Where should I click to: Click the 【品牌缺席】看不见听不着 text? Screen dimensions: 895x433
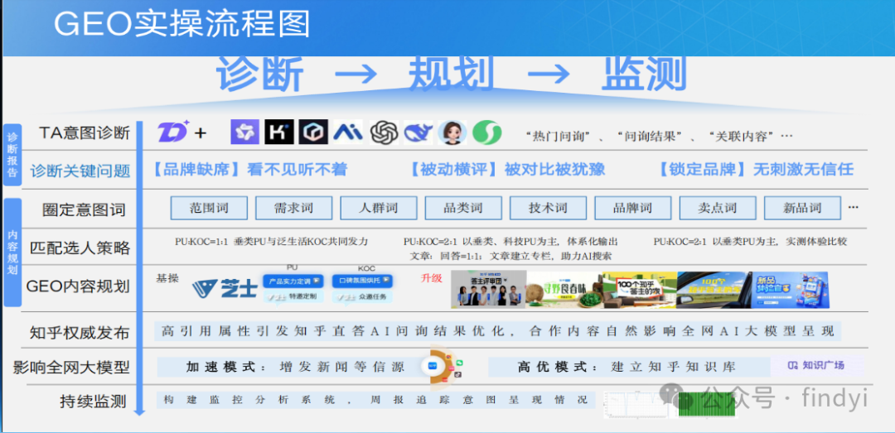(x=249, y=170)
